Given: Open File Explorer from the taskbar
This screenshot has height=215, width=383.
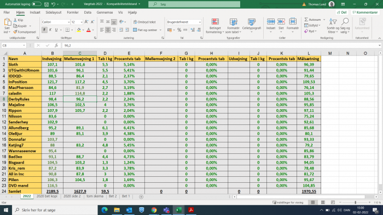Looking at the screenshot, I should tap(117, 210).
